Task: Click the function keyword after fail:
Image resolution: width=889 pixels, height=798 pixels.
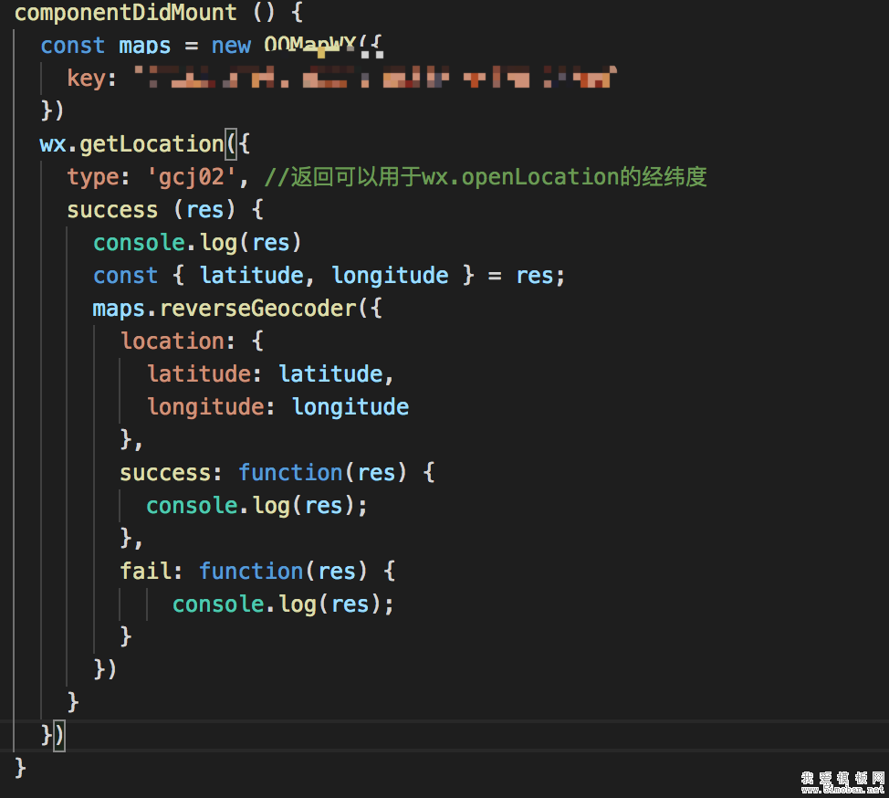Action: pos(251,572)
